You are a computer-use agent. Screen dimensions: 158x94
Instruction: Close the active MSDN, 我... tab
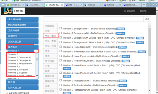click(x=62, y=5)
